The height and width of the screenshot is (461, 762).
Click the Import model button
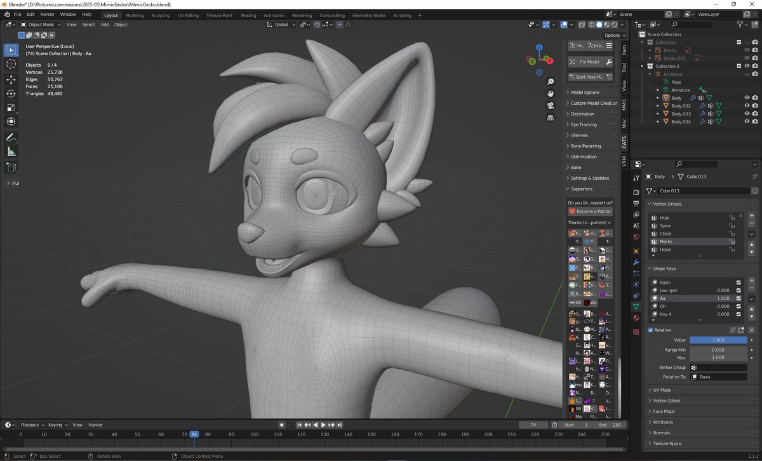[577, 46]
